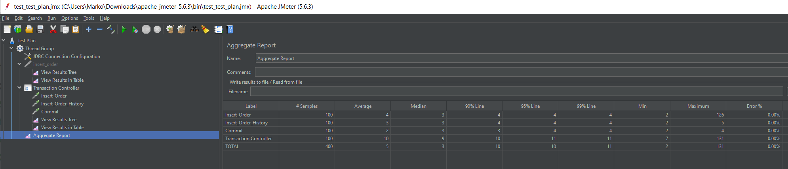The height and width of the screenshot is (169, 788).
Task: Open the Templates icon in toolbar
Action: point(18,29)
